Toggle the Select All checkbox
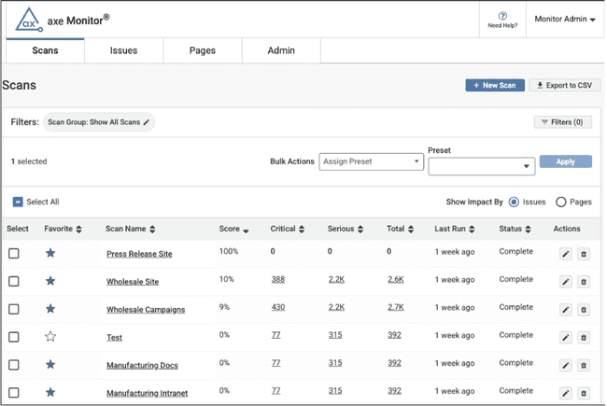This screenshot has width=607, height=406. 18,202
